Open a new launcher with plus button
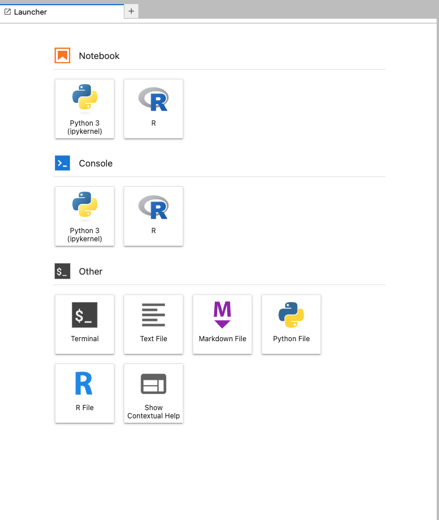Image resolution: width=439 pixels, height=520 pixels. tap(131, 11)
